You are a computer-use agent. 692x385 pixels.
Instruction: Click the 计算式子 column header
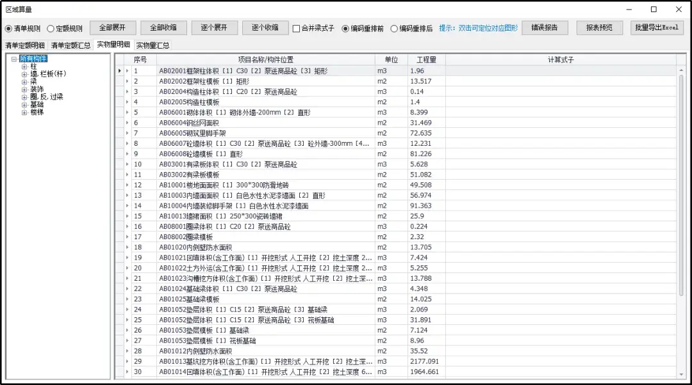click(561, 59)
